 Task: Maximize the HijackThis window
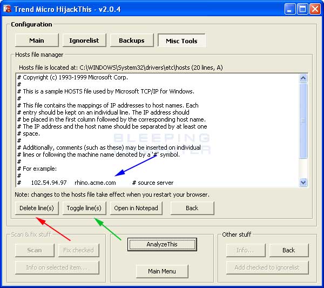point(302,9)
